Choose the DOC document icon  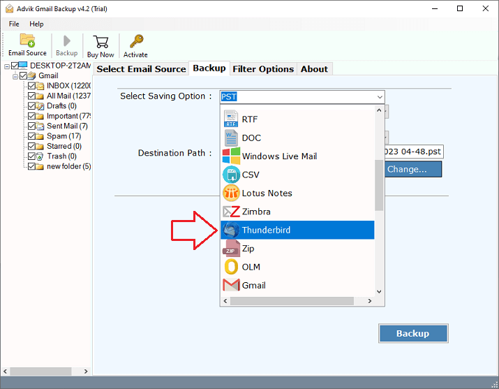click(x=231, y=138)
